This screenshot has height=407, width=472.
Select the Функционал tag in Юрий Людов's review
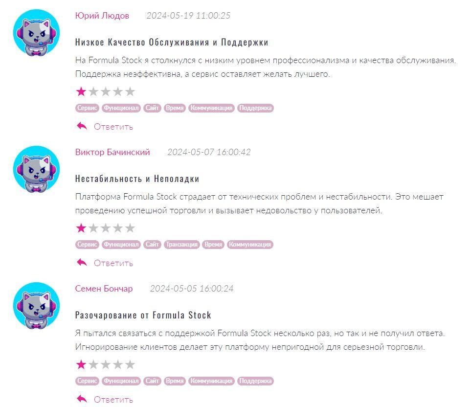pos(121,108)
